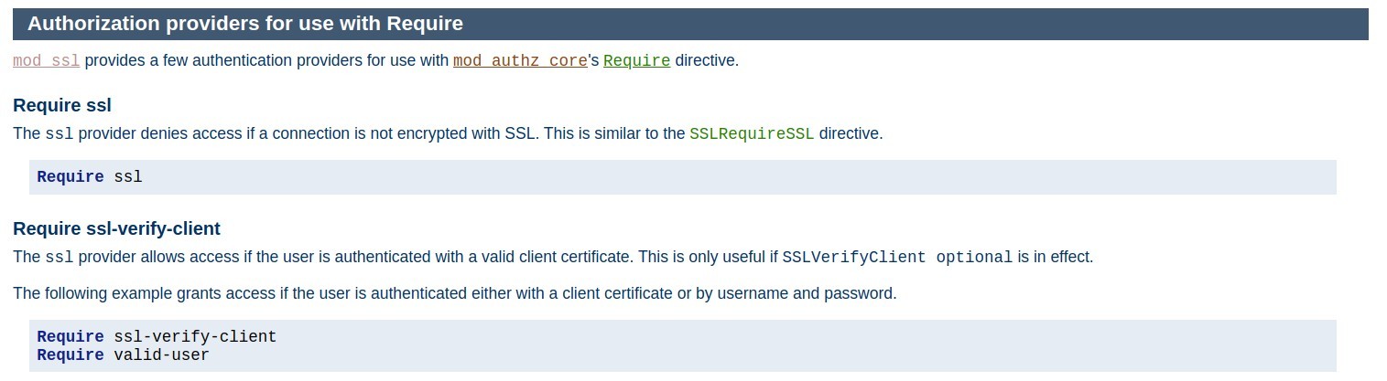Click the Authorization providers section header
Screen dimensions: 1387x381
(244, 24)
